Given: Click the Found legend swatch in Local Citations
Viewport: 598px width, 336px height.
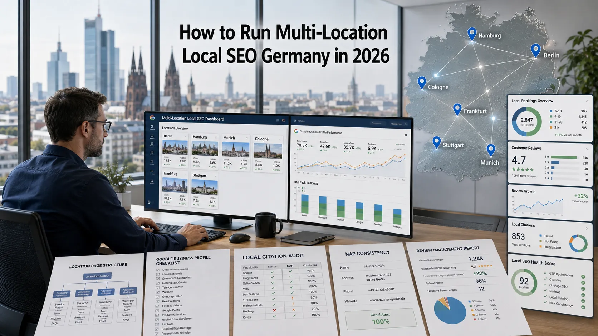Looking at the screenshot, I should coord(540,236).
